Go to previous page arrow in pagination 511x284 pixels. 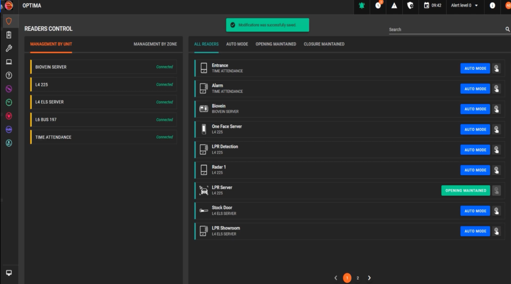pyautogui.click(x=336, y=278)
